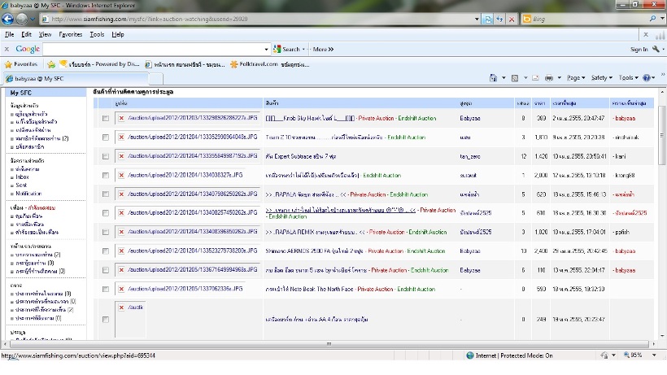Click the browser Back arrow button
This screenshot has height=375, width=667.
click(7, 19)
